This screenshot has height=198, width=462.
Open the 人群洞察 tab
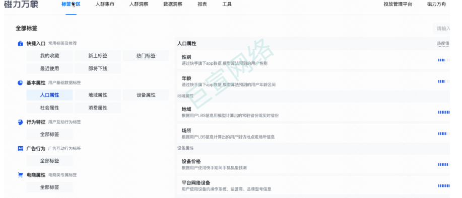(139, 5)
